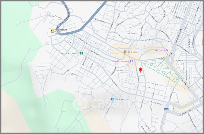Viewport: 204px width, 134px height.
Task: Select the ARD Discount store icon
Action: tap(53, 31)
